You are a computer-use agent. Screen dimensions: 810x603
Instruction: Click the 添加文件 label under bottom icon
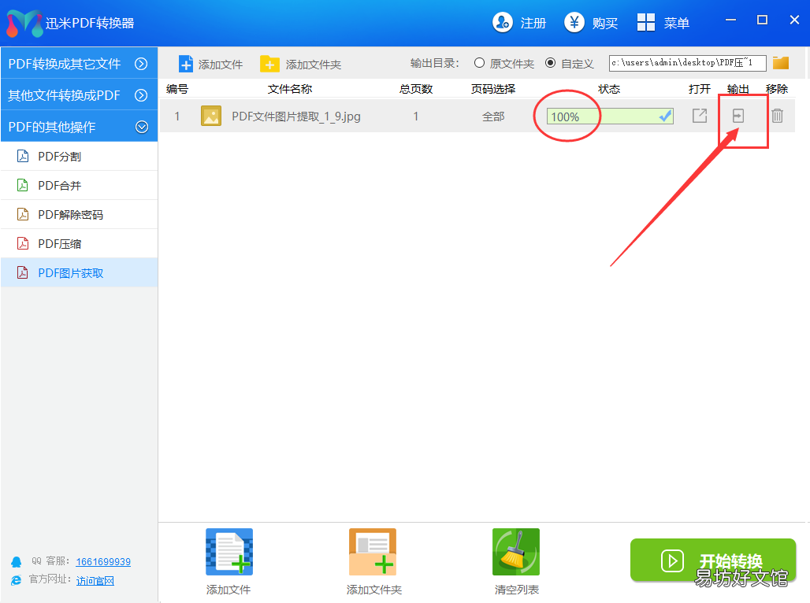click(x=229, y=590)
